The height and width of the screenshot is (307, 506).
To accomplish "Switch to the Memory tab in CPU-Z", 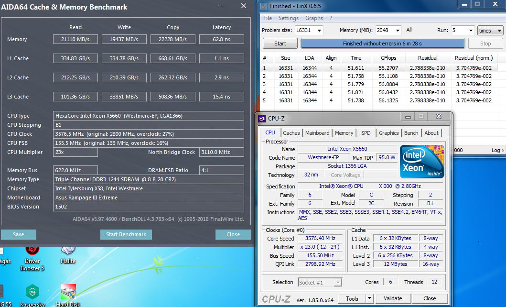I will point(344,132).
